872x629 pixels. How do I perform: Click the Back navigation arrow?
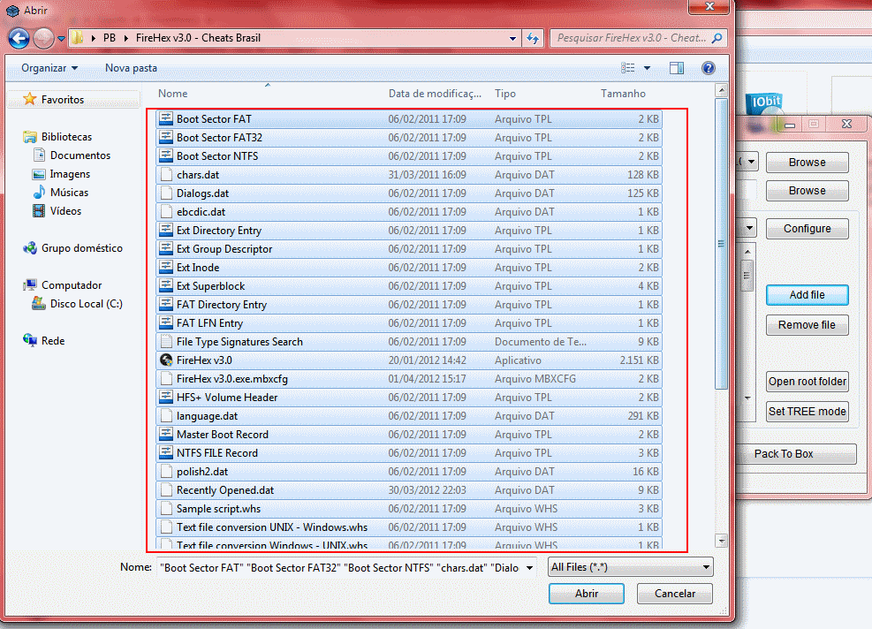[x=19, y=39]
